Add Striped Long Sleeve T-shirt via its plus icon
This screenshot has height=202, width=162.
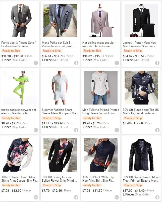(117, 130)
